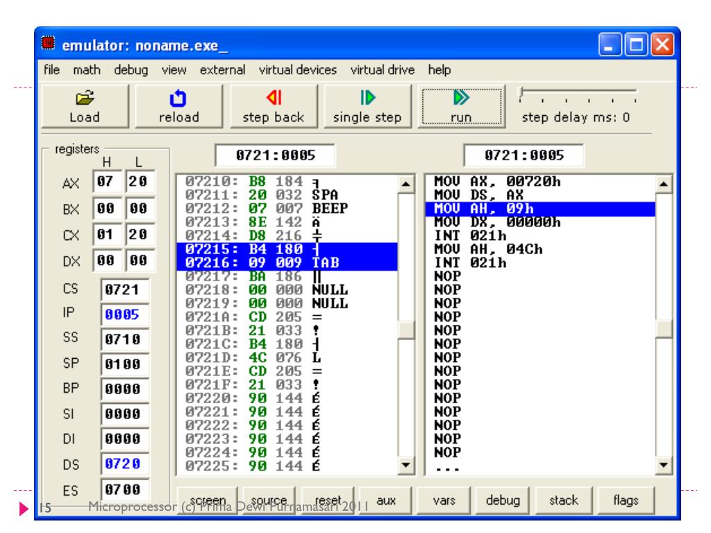Maximize the emulator window

(636, 45)
